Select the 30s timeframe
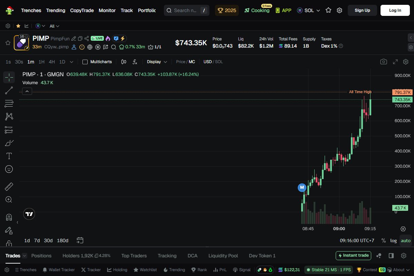The width and height of the screenshot is (414, 276). point(19,62)
